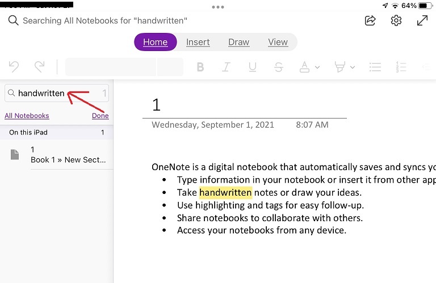Tap Done to close search
This screenshot has width=436, height=283.
(x=100, y=116)
